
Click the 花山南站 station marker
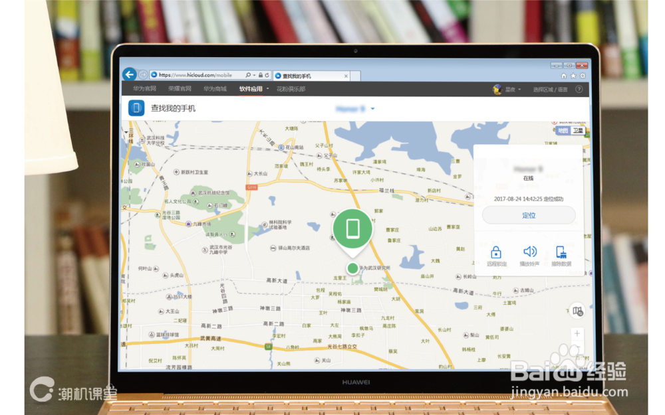point(281,147)
